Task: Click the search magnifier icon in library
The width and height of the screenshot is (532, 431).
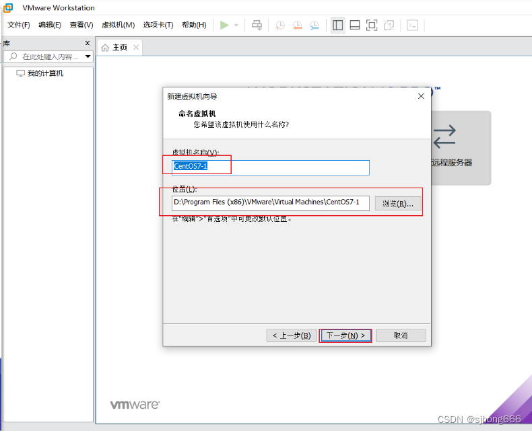Action: (x=13, y=56)
